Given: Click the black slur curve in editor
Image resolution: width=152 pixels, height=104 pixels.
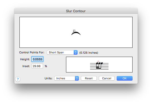Looking at the screenshot, I should tap(76, 33).
